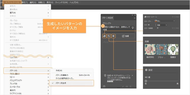This screenshot has width=190, height=95.
Task: Click the 生成 generate button
Action: 125,36
